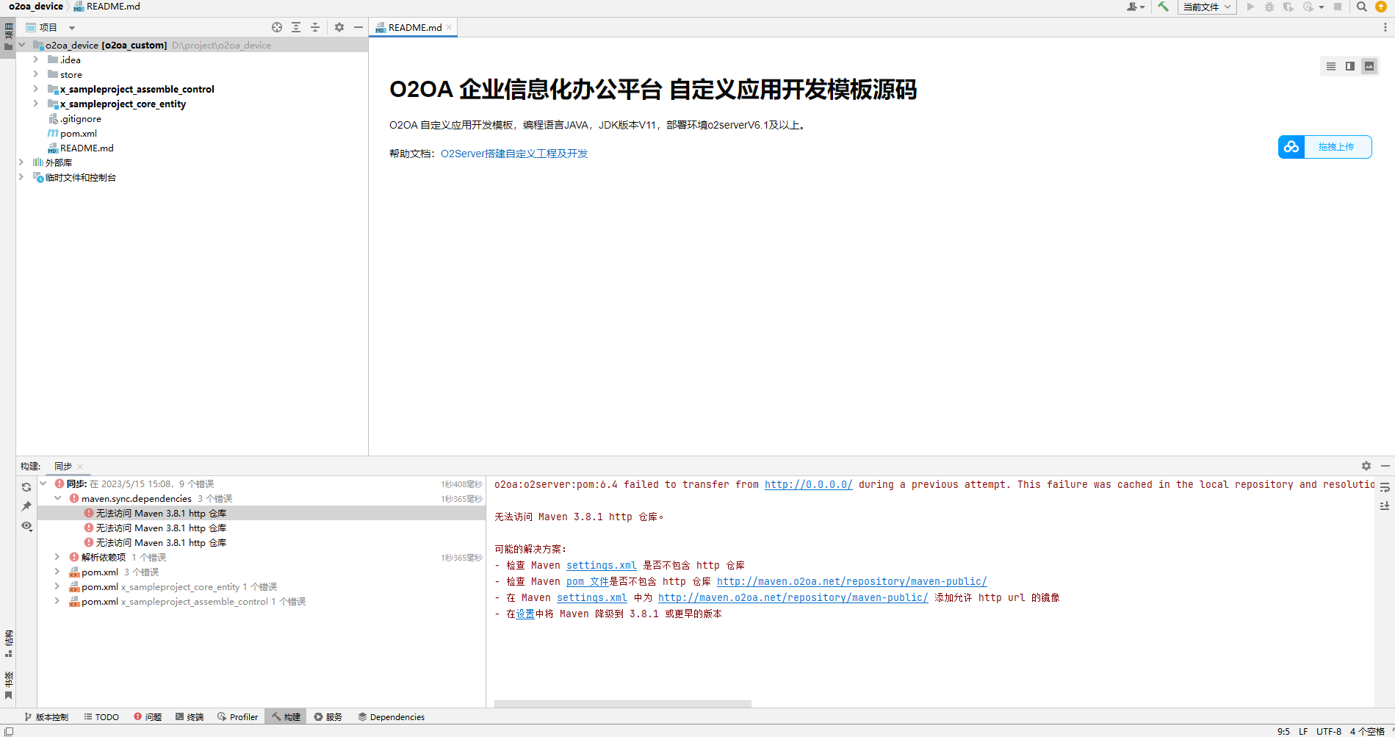Switch Markdown view to preview only
The width and height of the screenshot is (1395, 737).
(1369, 66)
